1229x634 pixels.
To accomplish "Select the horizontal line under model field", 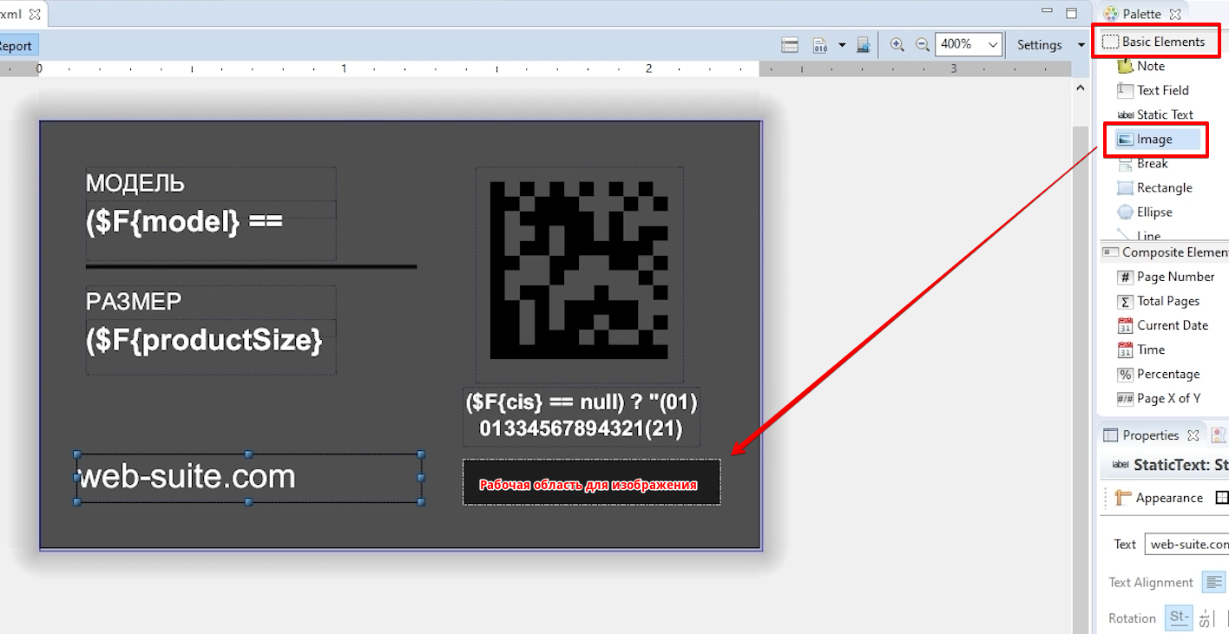I will click(x=251, y=266).
